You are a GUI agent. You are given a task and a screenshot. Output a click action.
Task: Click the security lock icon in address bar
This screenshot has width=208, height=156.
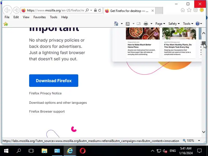[x=95, y=10]
